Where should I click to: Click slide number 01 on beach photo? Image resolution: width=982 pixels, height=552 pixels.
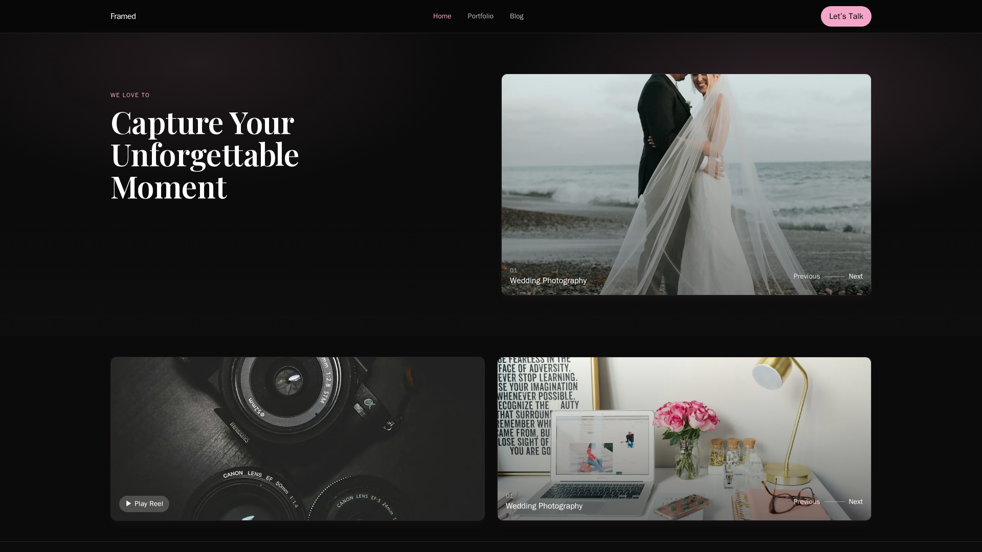pos(513,270)
